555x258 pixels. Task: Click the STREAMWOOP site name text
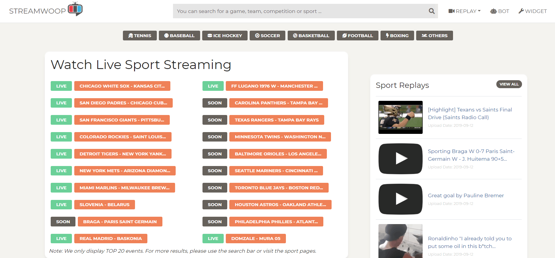click(37, 11)
